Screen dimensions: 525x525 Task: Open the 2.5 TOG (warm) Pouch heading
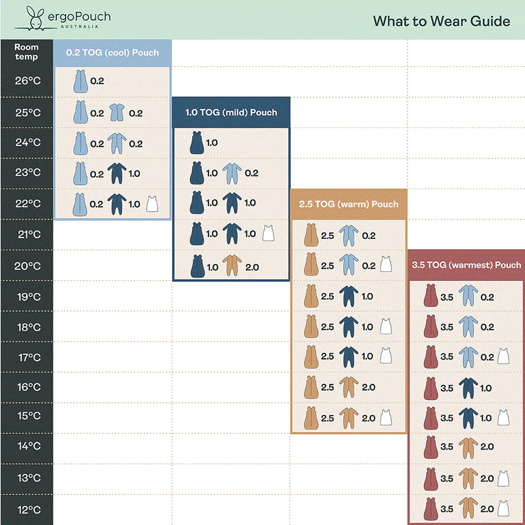(348, 204)
